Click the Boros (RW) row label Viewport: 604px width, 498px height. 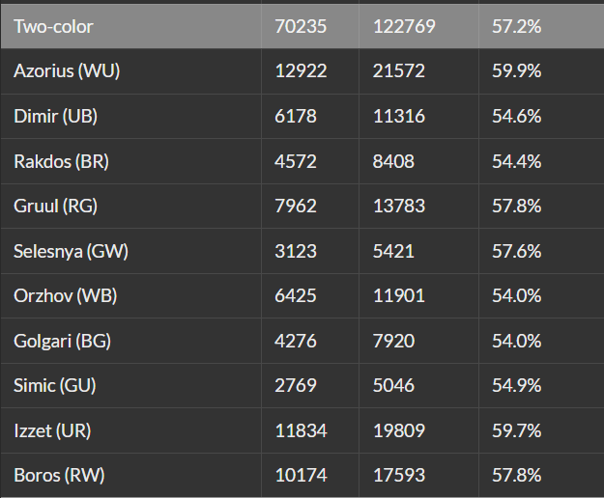tap(59, 475)
